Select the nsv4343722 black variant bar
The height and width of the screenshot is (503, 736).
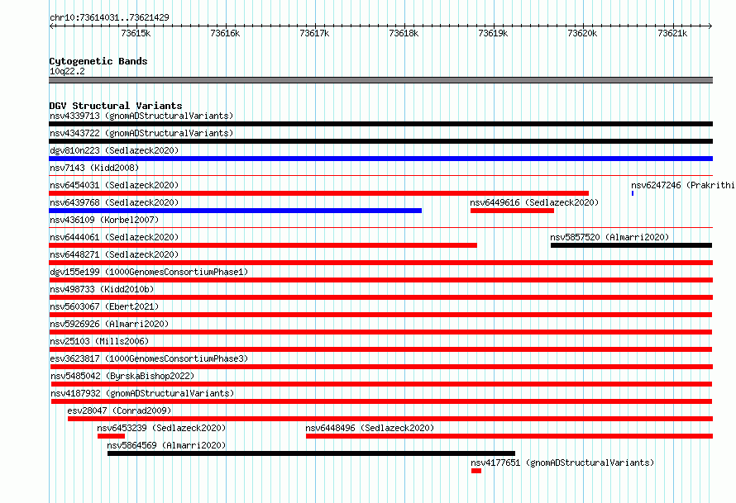point(380,141)
